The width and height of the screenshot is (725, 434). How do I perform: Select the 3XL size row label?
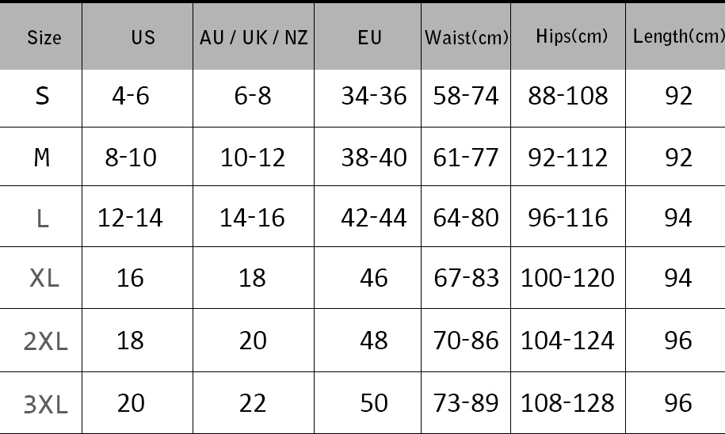coord(46,404)
